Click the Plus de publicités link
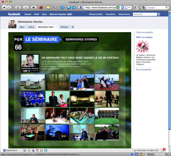The width and height of the screenshot is (171, 156). coord(144,70)
